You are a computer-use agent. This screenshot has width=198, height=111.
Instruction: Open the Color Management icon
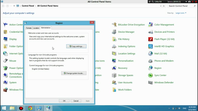point(150,25)
